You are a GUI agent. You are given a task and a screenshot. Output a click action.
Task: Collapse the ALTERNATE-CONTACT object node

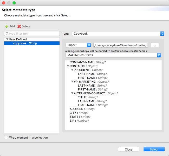click(72, 93)
